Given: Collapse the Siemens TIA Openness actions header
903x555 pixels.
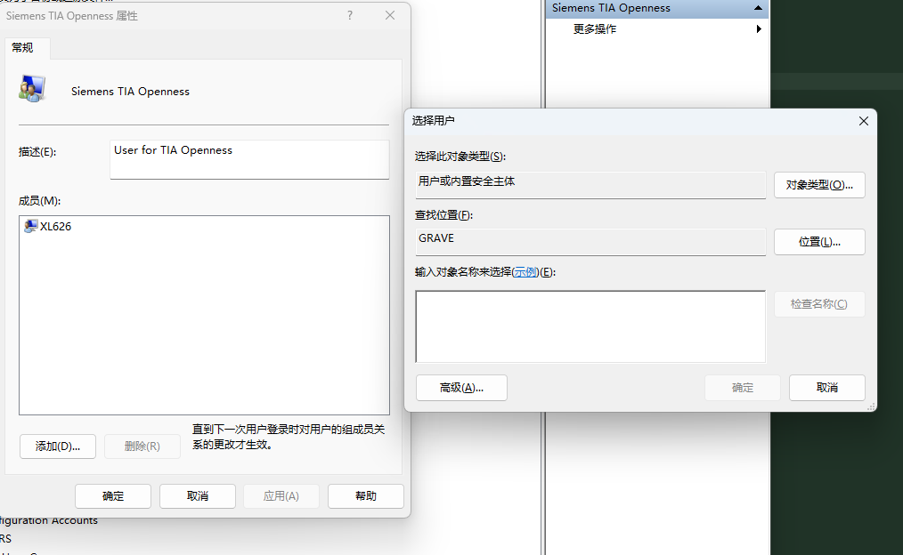Looking at the screenshot, I should click(758, 8).
